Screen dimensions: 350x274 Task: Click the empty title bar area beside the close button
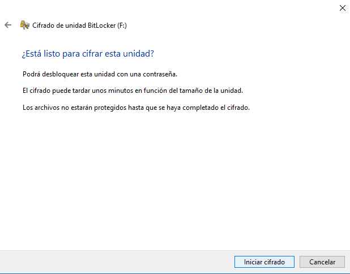[x=170, y=8]
